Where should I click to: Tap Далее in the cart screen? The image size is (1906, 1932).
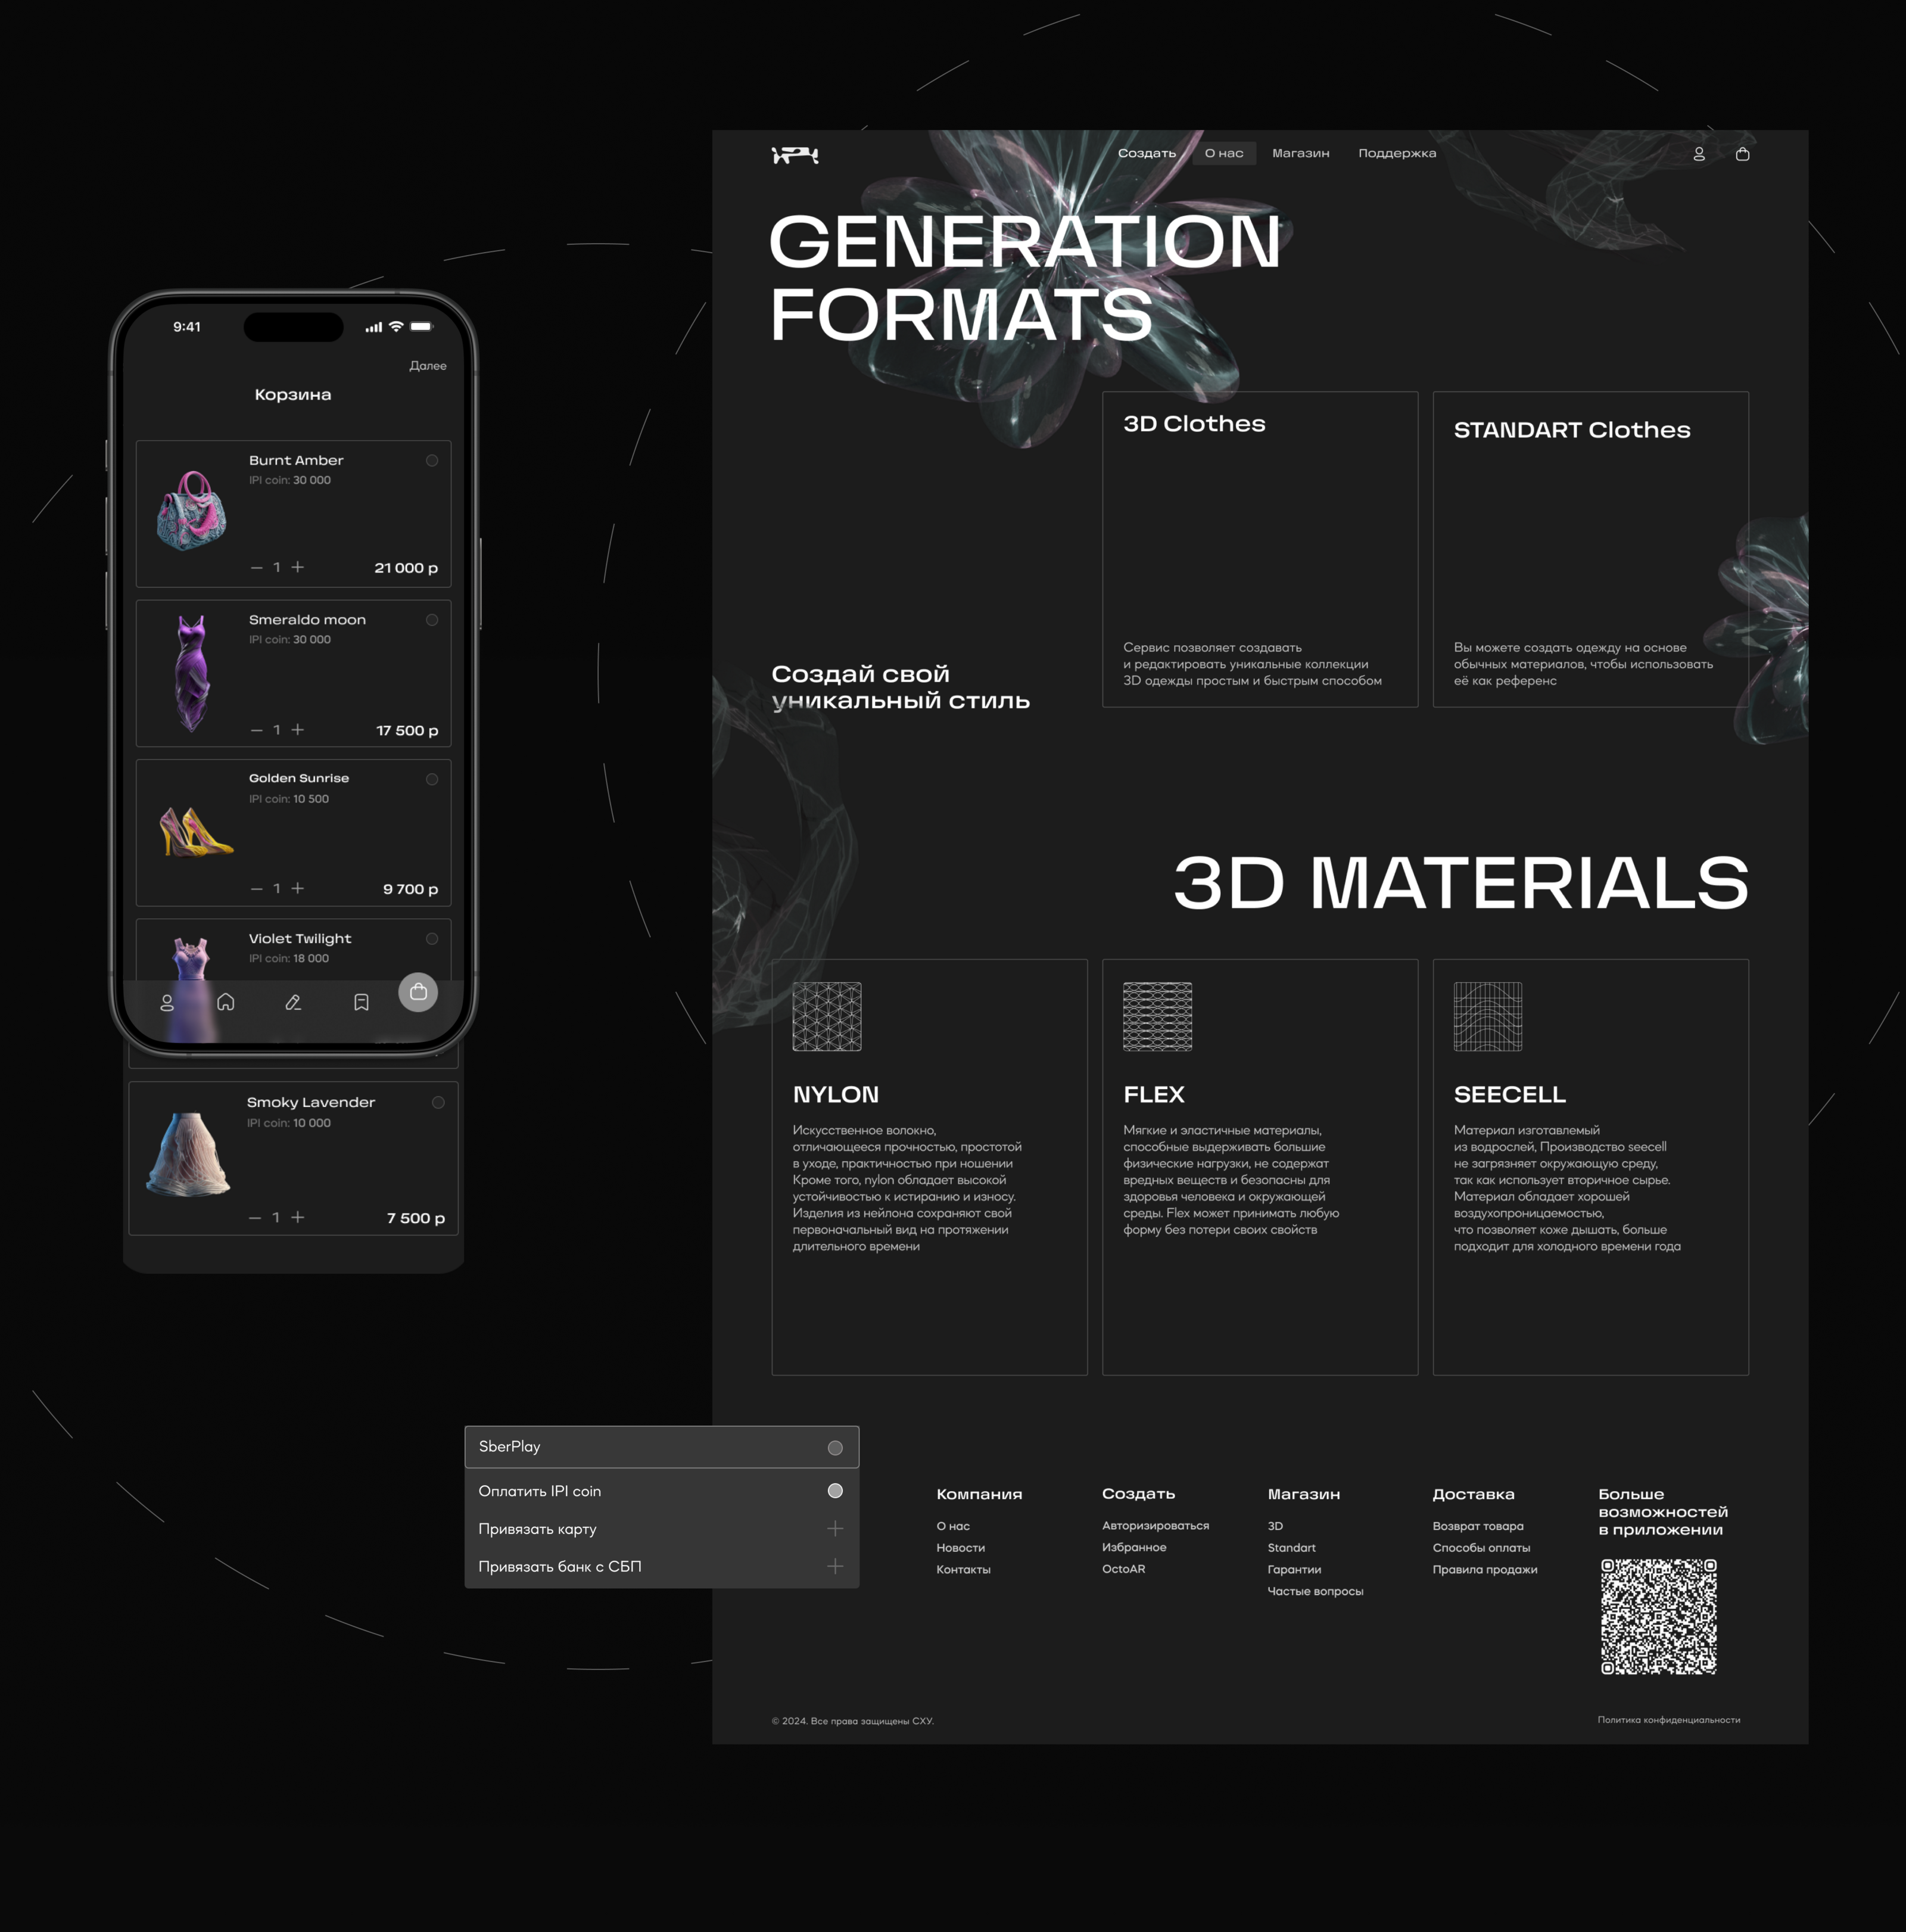pos(427,366)
